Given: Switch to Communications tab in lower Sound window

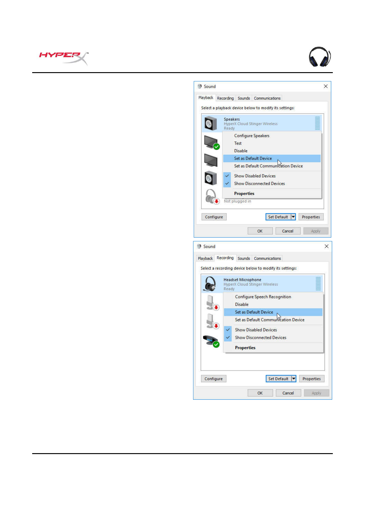Looking at the screenshot, I should pyautogui.click(x=267, y=258).
